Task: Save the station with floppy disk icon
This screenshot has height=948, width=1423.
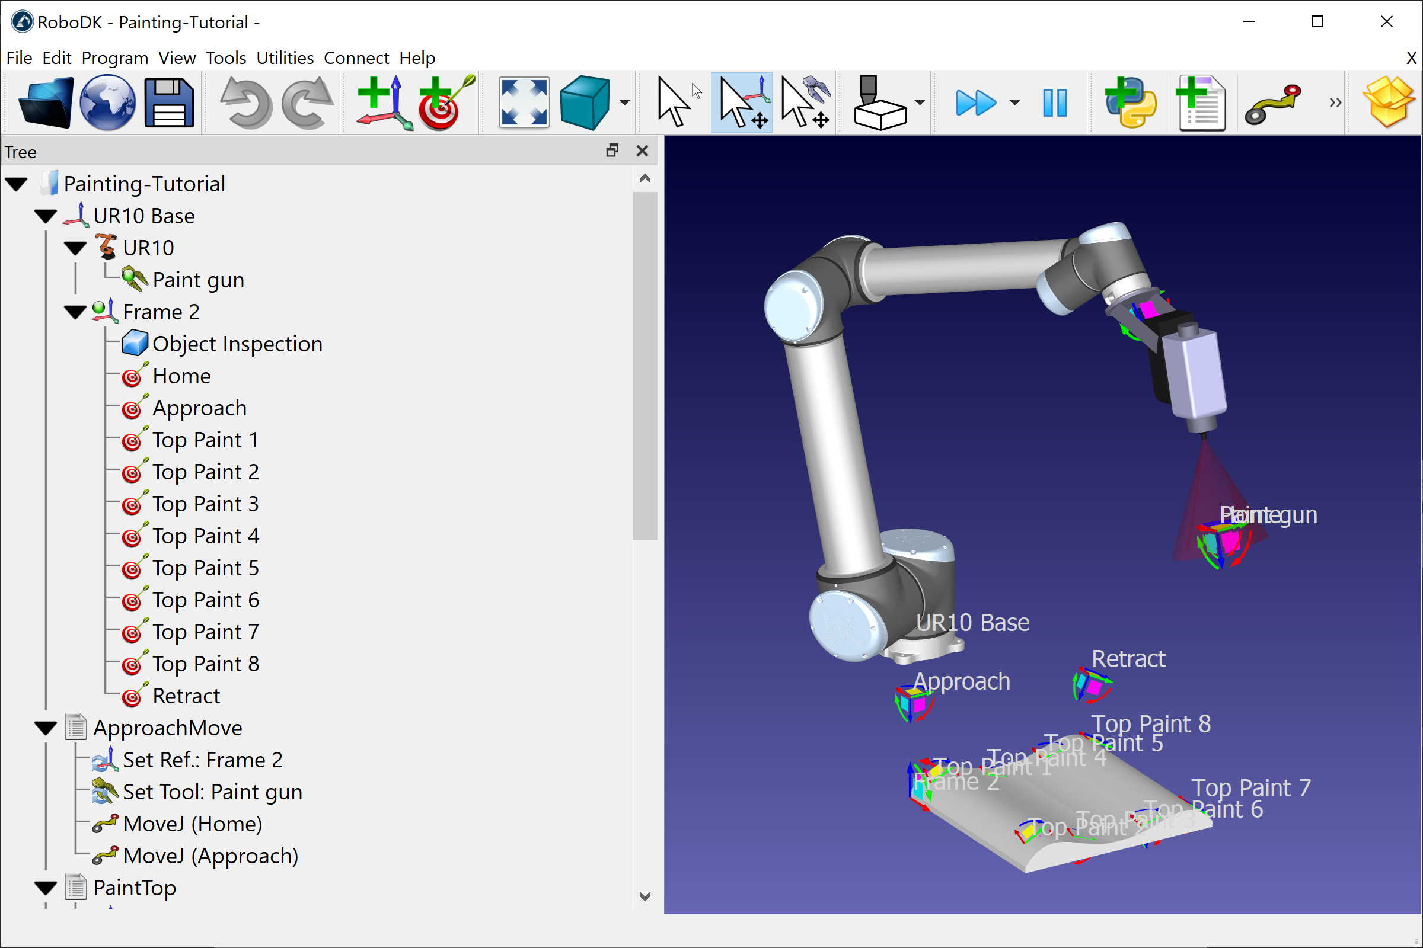Action: [x=170, y=102]
